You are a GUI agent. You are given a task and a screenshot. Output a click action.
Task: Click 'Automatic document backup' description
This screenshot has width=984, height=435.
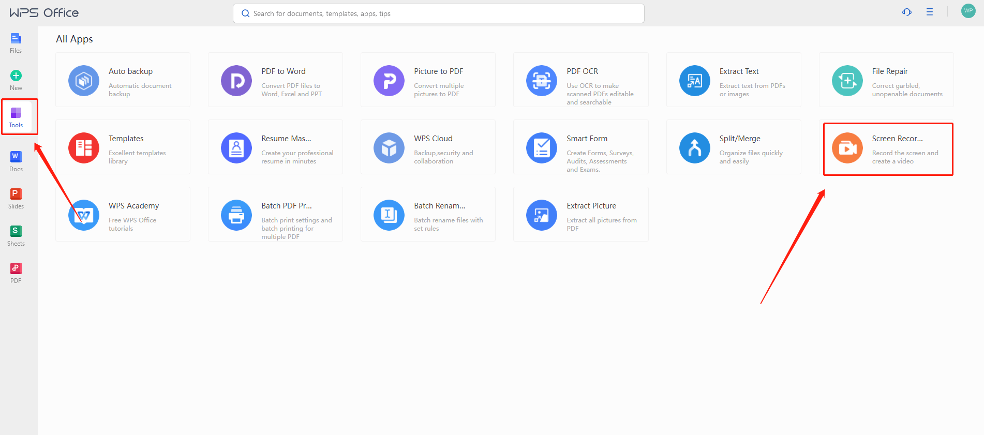tap(140, 90)
